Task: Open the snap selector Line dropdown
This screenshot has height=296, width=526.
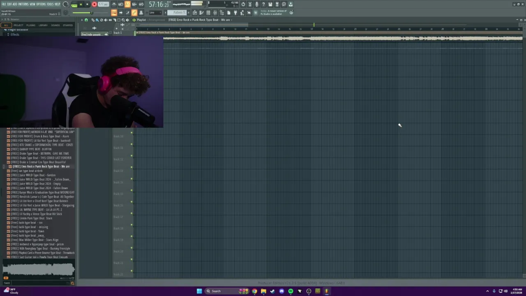Action: pos(155,12)
